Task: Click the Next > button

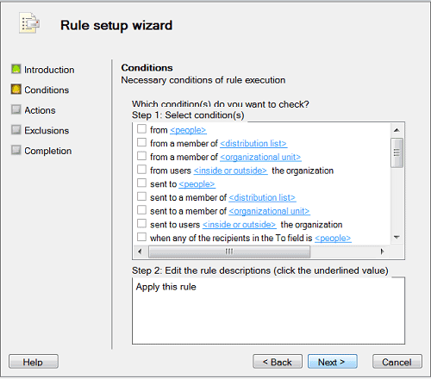Action: coord(333,362)
